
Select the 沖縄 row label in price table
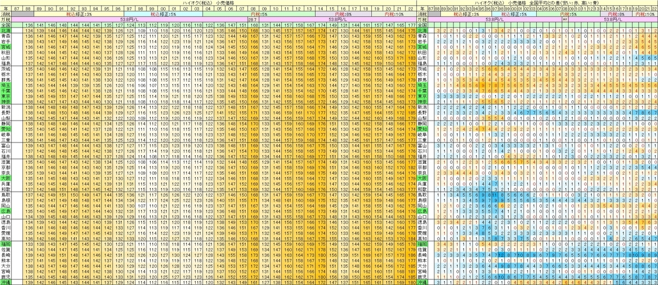point(7,282)
